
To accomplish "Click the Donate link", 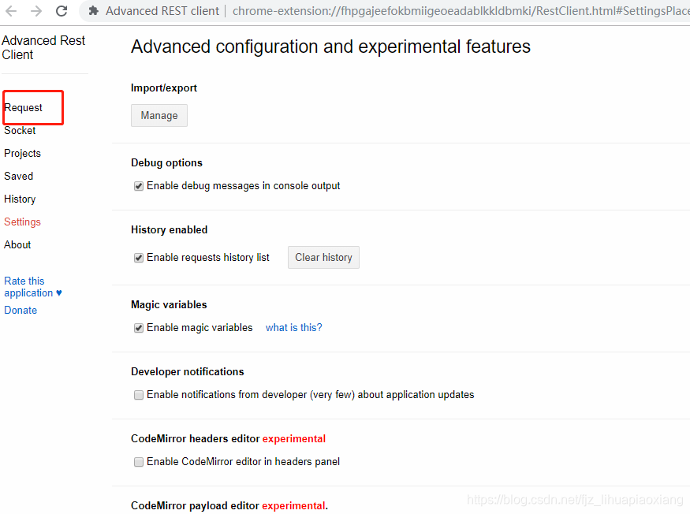I will tap(21, 311).
